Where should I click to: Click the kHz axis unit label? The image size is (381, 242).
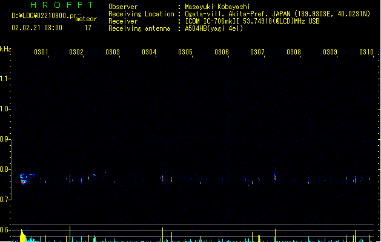(x=5, y=49)
